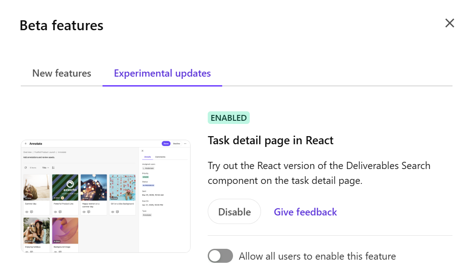Close the Details side panel with its X icon
Screen dimensions: 471x279
pyautogui.click(x=142, y=150)
